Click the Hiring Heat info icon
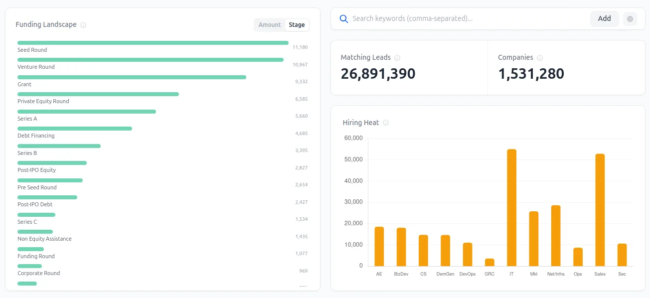Image resolution: width=650 pixels, height=298 pixels. [x=386, y=123]
